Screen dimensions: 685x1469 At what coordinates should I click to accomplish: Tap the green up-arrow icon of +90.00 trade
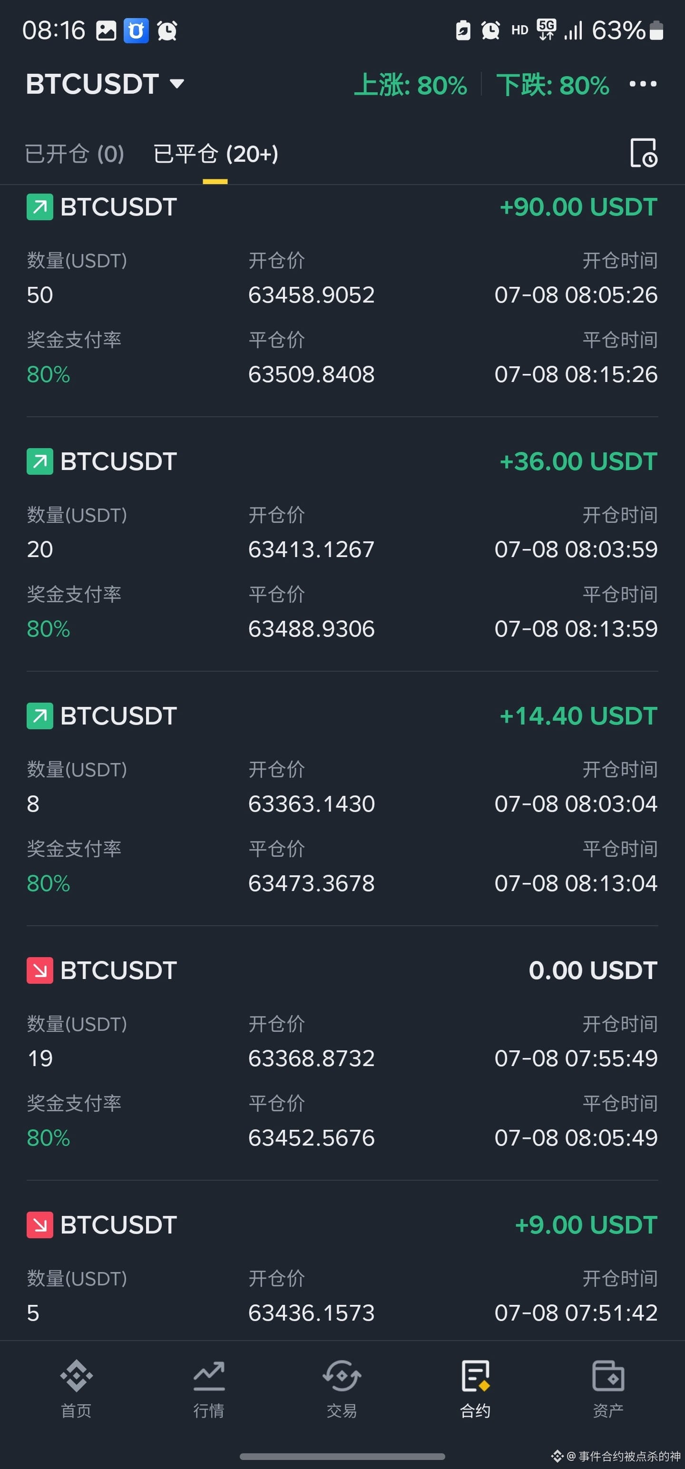40,207
